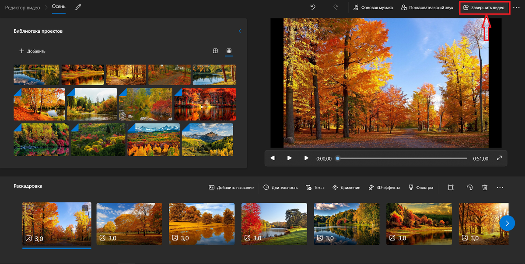
Task: Click the pencil rename project icon
Action: [x=78, y=7]
